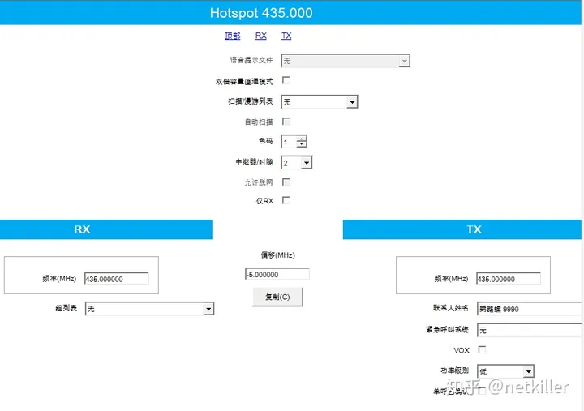Decrease 色码 value with down arrow
The width and height of the screenshot is (584, 411).
coord(302,145)
